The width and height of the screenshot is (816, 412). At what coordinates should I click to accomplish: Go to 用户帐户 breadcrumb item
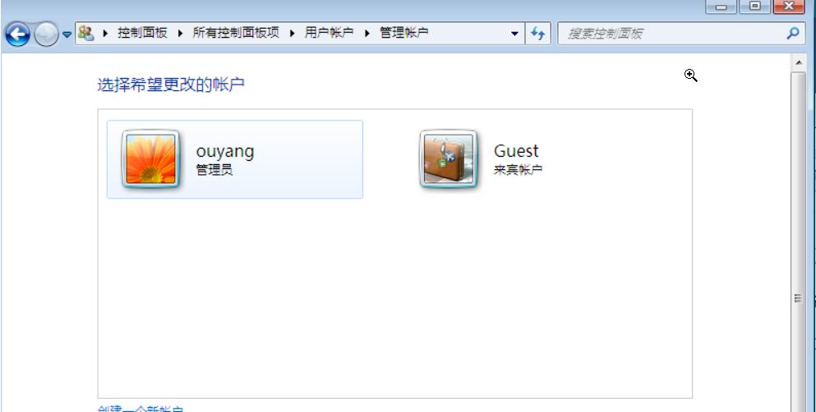click(329, 34)
